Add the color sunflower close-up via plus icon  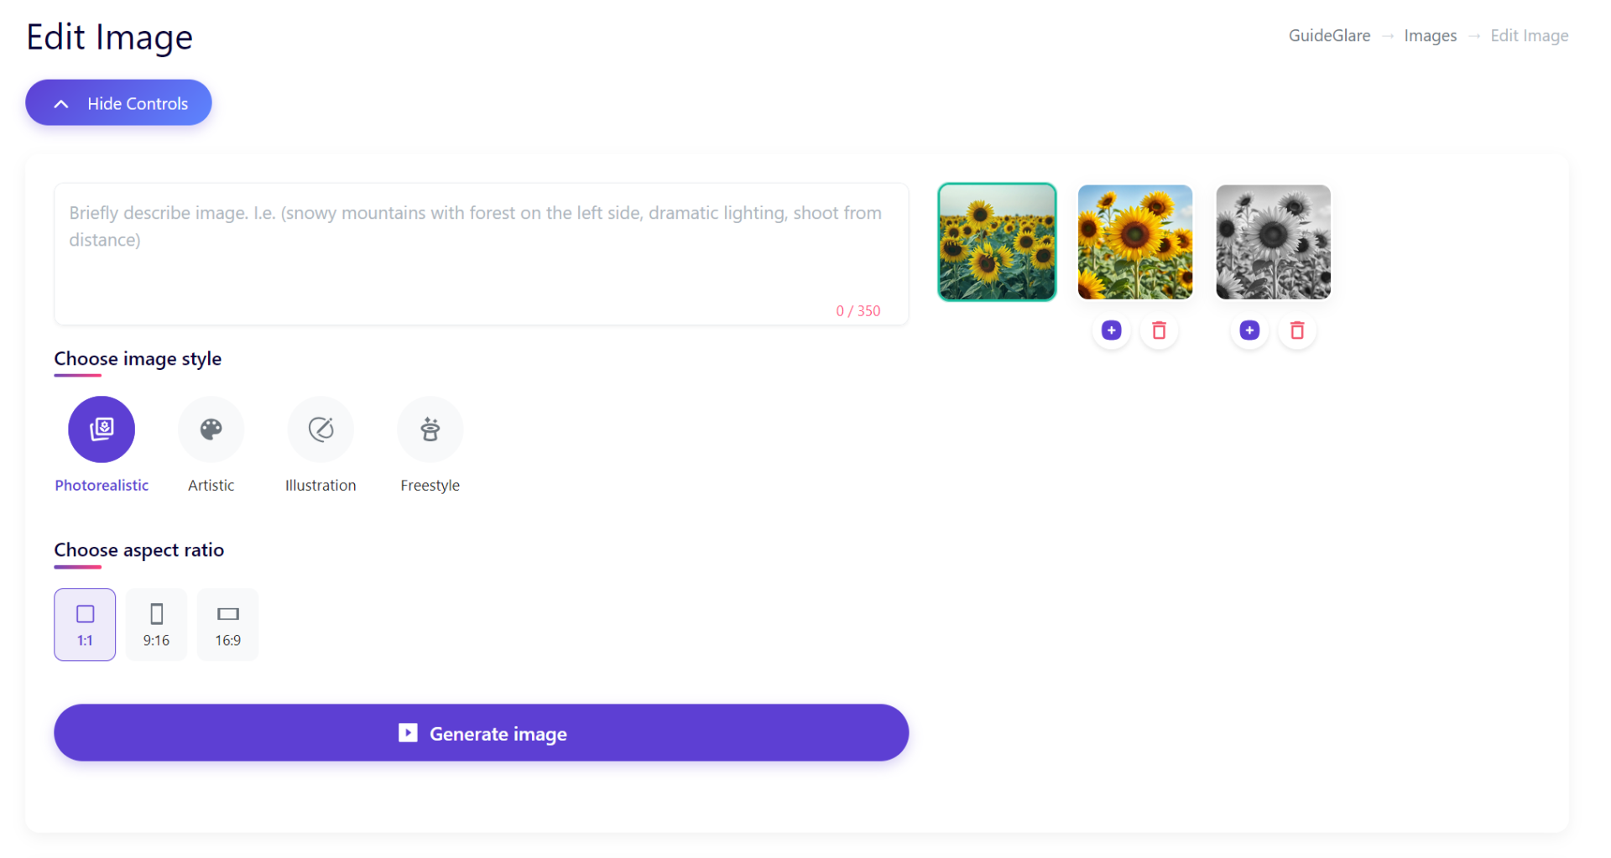click(1111, 330)
